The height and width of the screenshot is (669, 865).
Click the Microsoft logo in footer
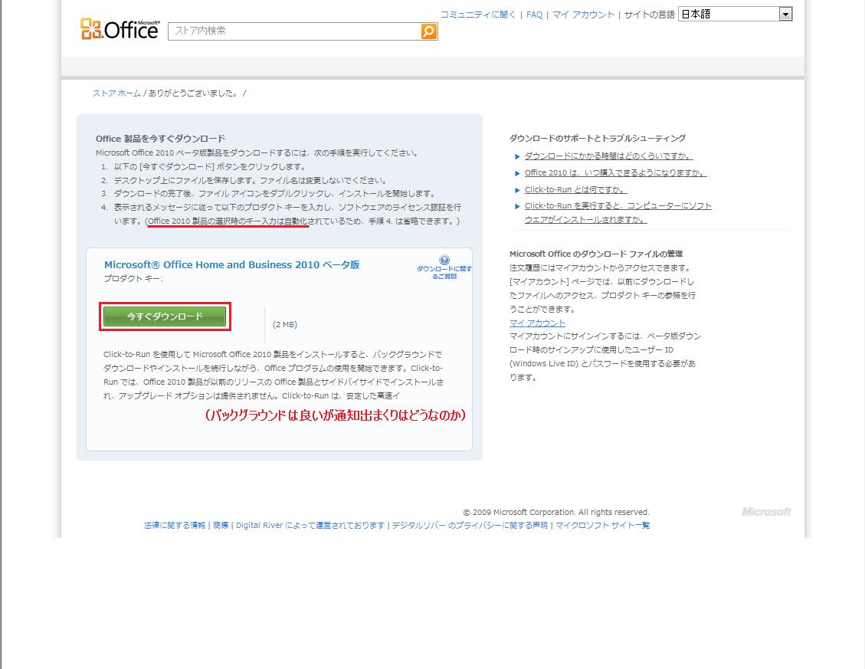pos(766,512)
